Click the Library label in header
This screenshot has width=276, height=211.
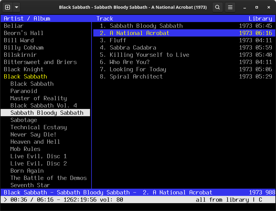pos(260,18)
